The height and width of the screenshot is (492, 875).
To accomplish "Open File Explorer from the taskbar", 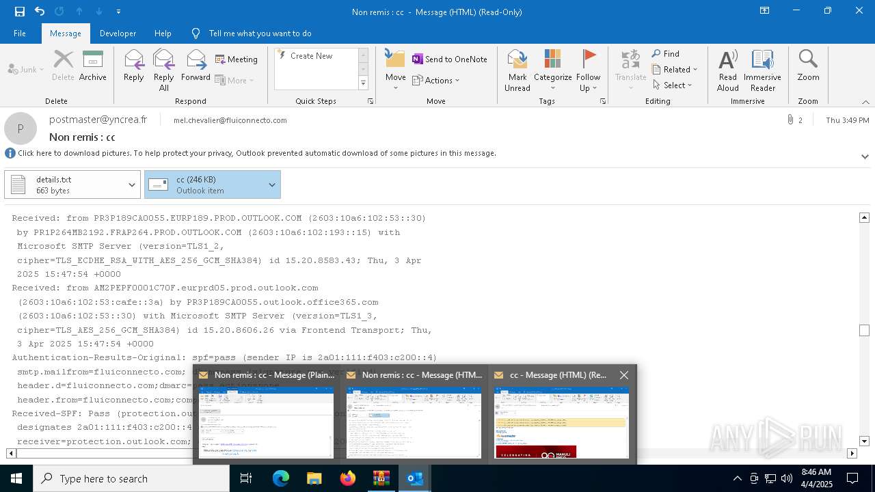I will pos(314,478).
